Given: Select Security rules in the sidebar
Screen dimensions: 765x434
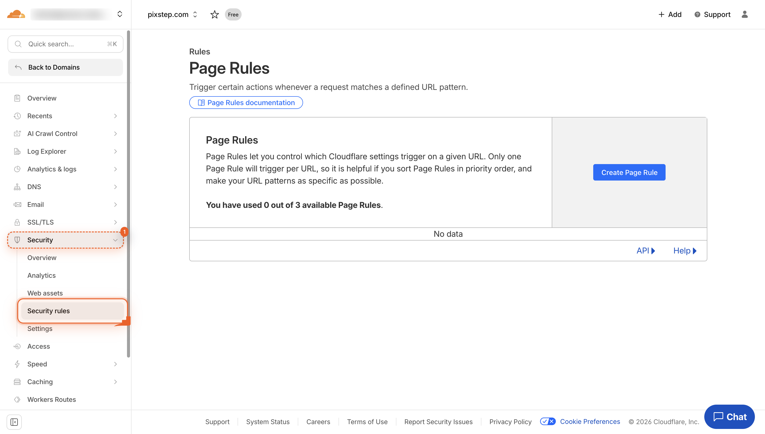Looking at the screenshot, I should point(49,311).
